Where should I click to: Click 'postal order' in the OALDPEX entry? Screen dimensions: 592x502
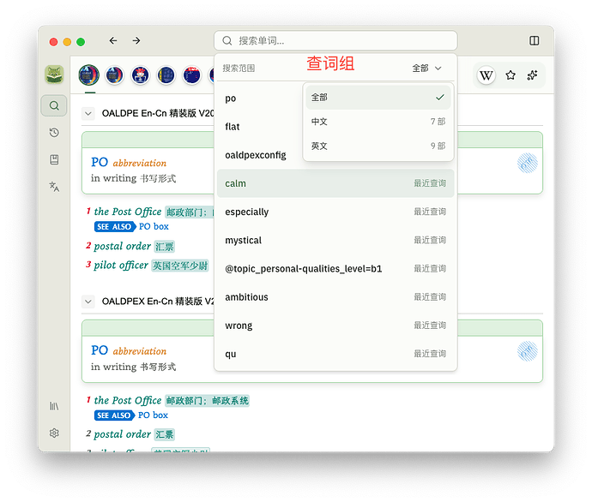coord(123,434)
